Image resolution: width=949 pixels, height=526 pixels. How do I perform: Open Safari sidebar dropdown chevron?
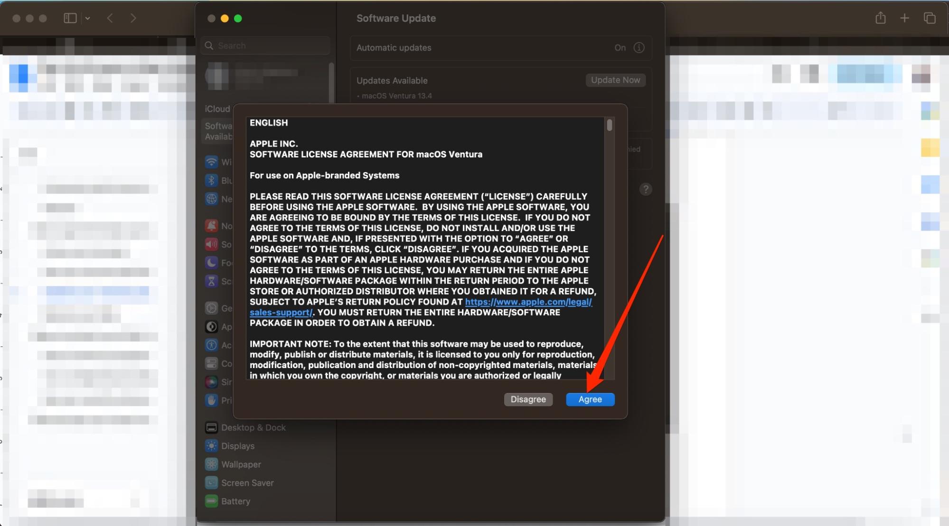click(88, 18)
